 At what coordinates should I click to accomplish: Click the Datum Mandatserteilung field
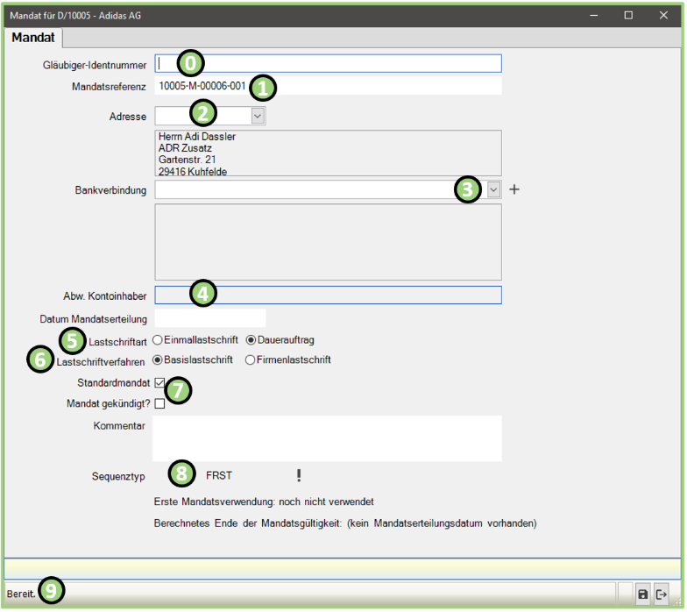[x=210, y=317]
